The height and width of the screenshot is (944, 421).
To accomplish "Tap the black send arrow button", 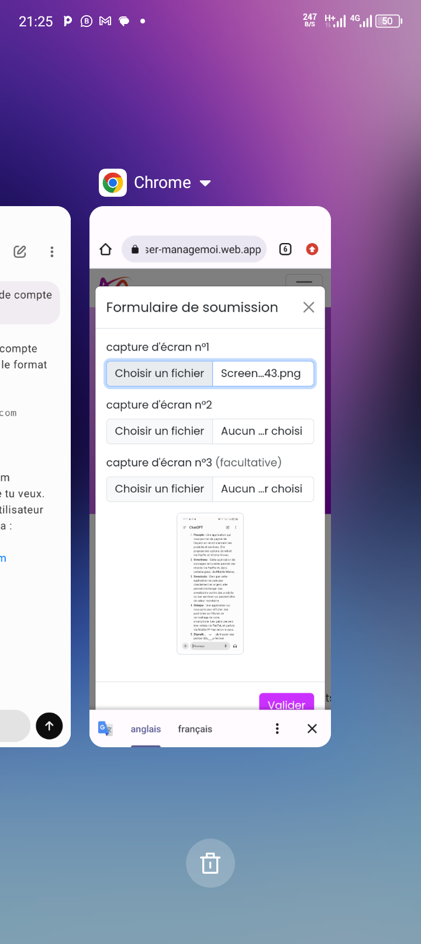I will click(x=49, y=726).
